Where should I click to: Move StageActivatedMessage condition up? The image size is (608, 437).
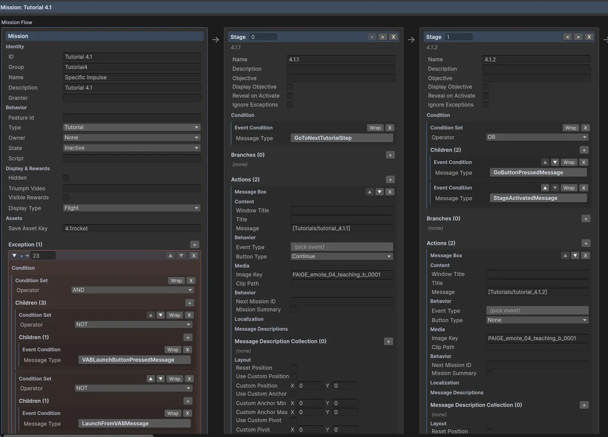[x=545, y=188]
